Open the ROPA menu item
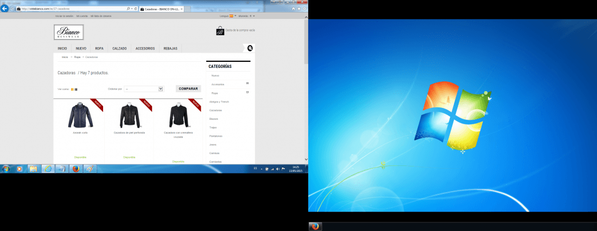This screenshot has height=231, width=597. [x=99, y=49]
